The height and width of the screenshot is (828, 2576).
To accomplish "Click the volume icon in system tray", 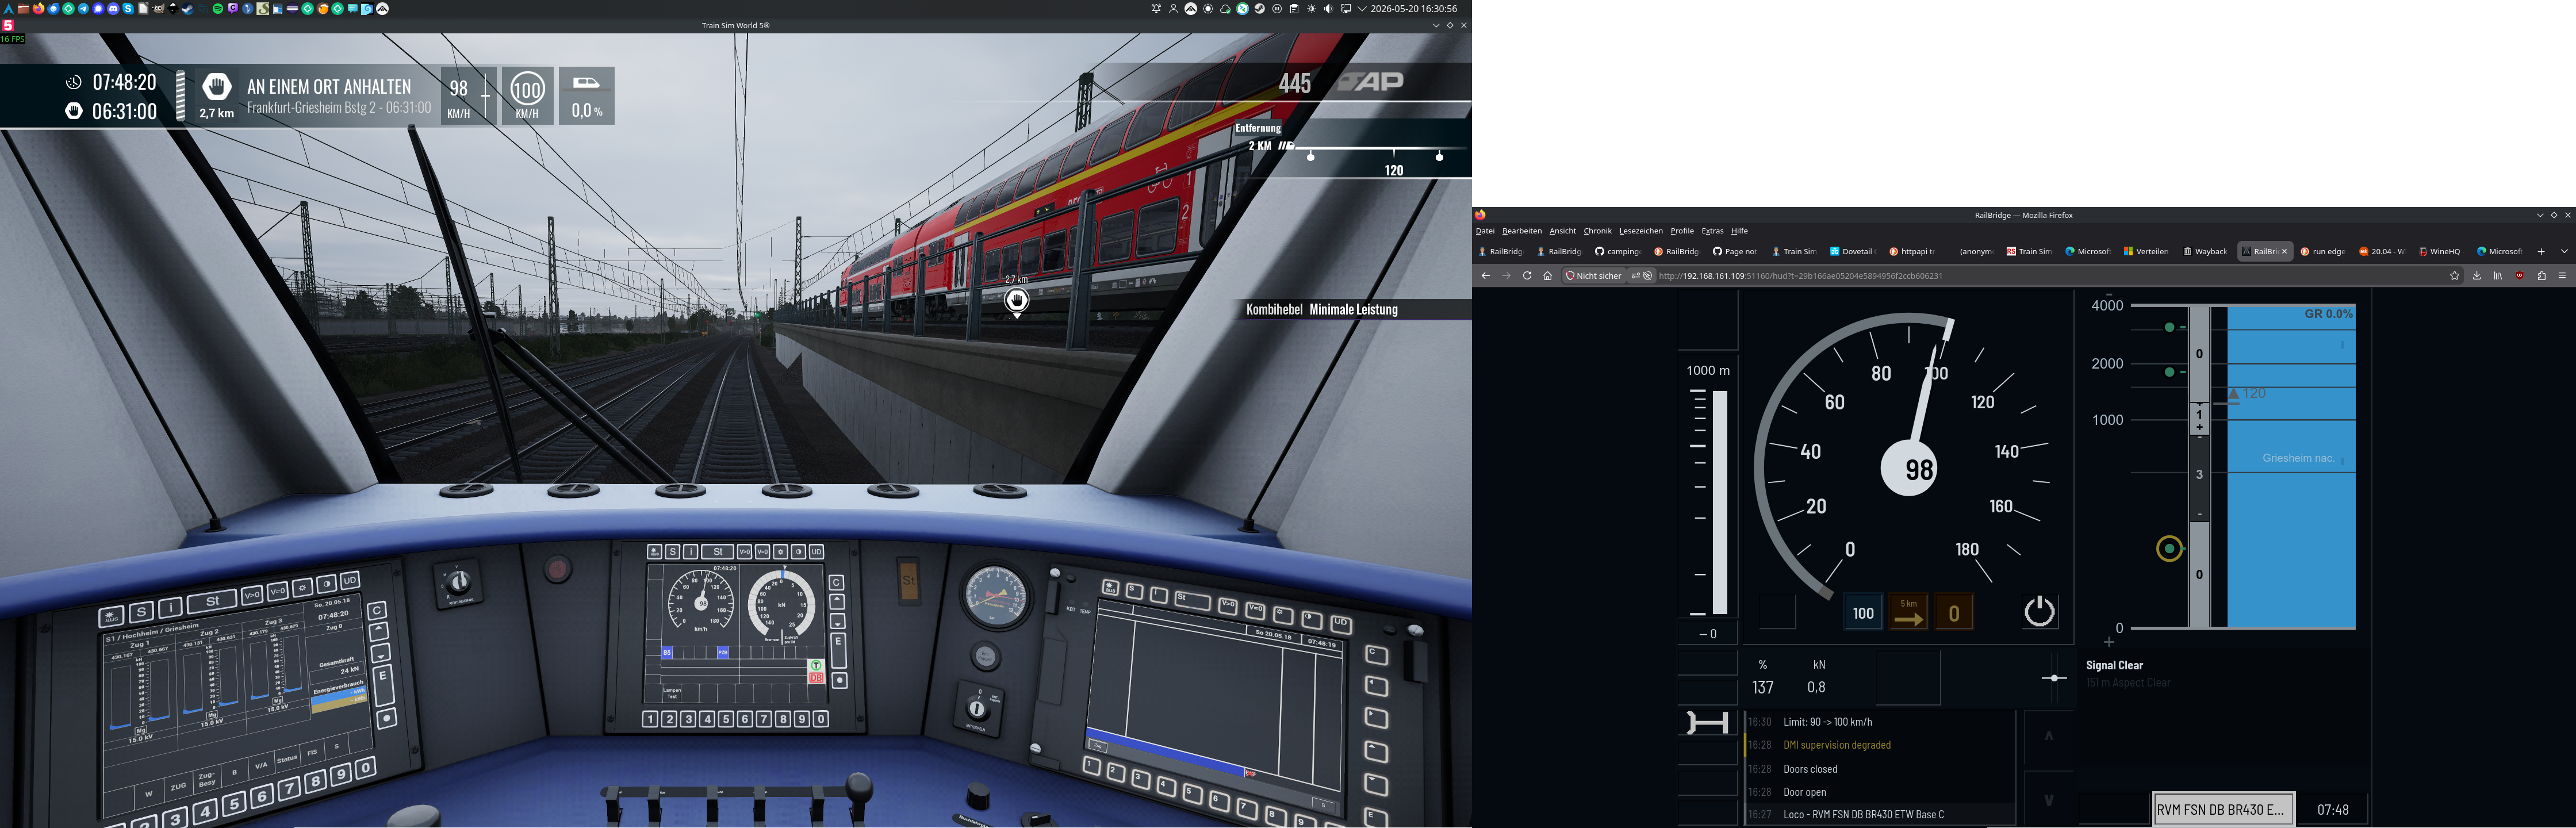I will tap(1329, 9).
